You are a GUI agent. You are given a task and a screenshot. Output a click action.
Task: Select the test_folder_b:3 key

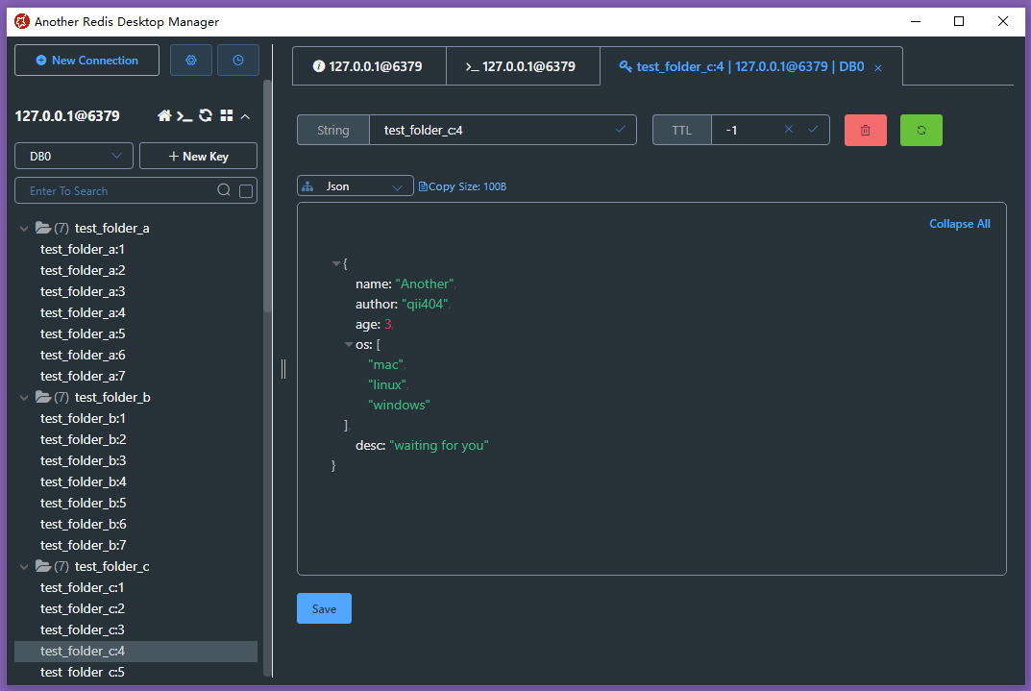click(x=83, y=460)
